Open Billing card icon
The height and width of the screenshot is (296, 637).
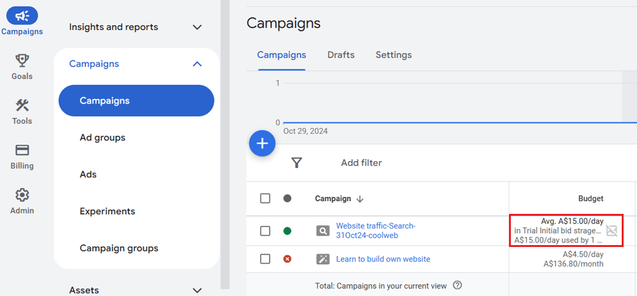pyautogui.click(x=22, y=150)
